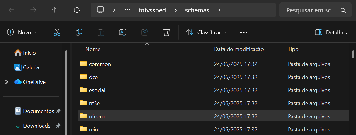
Task: Refresh the current folder view
Action: [x=77, y=10]
